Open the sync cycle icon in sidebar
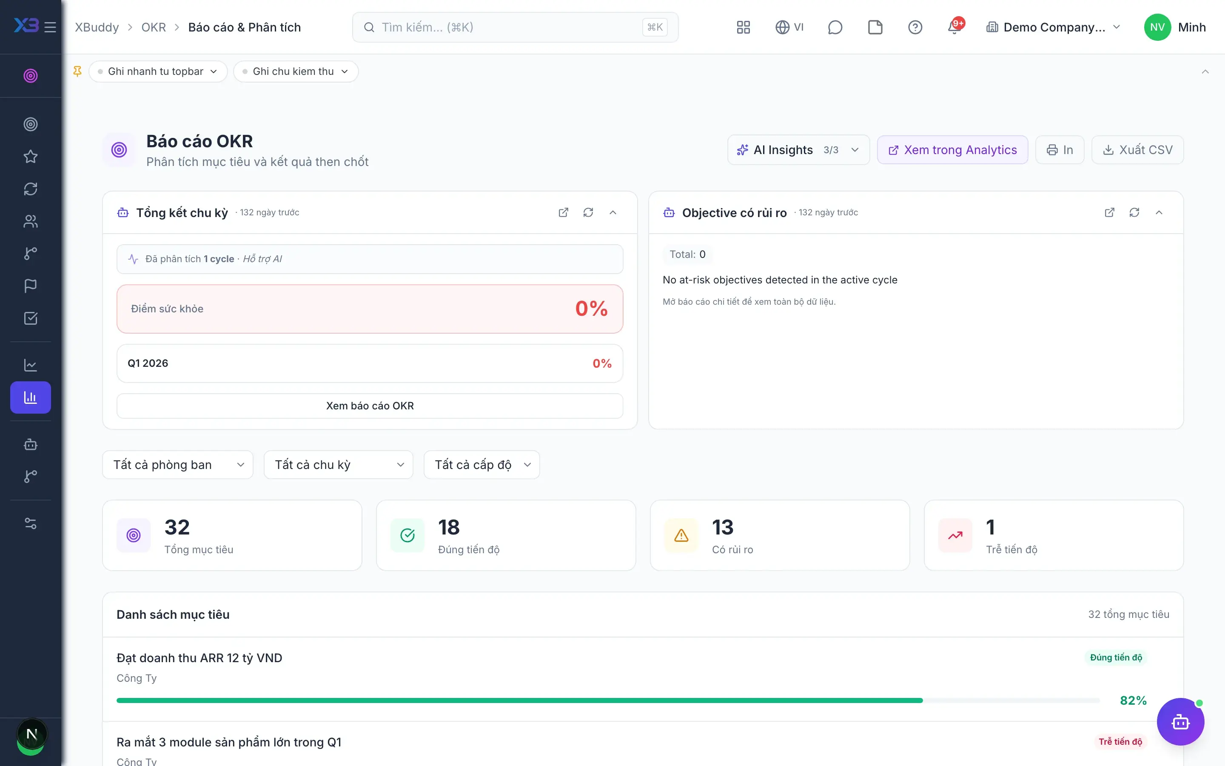Screen dimensions: 1225x766 click(30, 189)
